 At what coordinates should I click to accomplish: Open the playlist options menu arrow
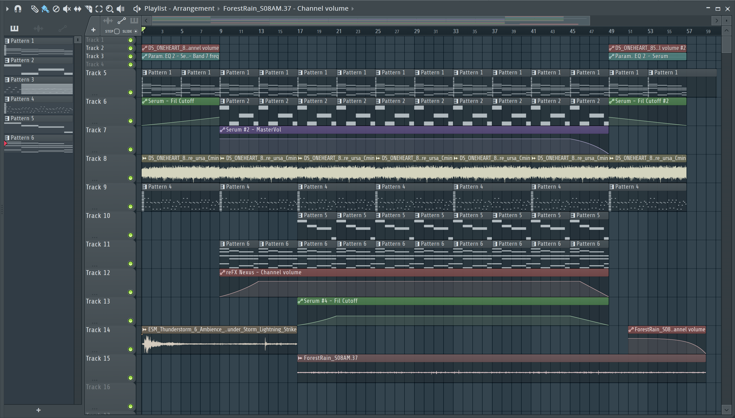7,9
